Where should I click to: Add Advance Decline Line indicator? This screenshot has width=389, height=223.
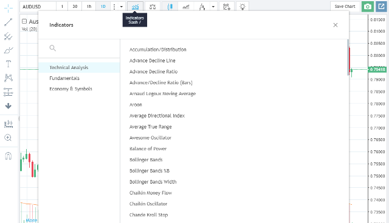153,61
